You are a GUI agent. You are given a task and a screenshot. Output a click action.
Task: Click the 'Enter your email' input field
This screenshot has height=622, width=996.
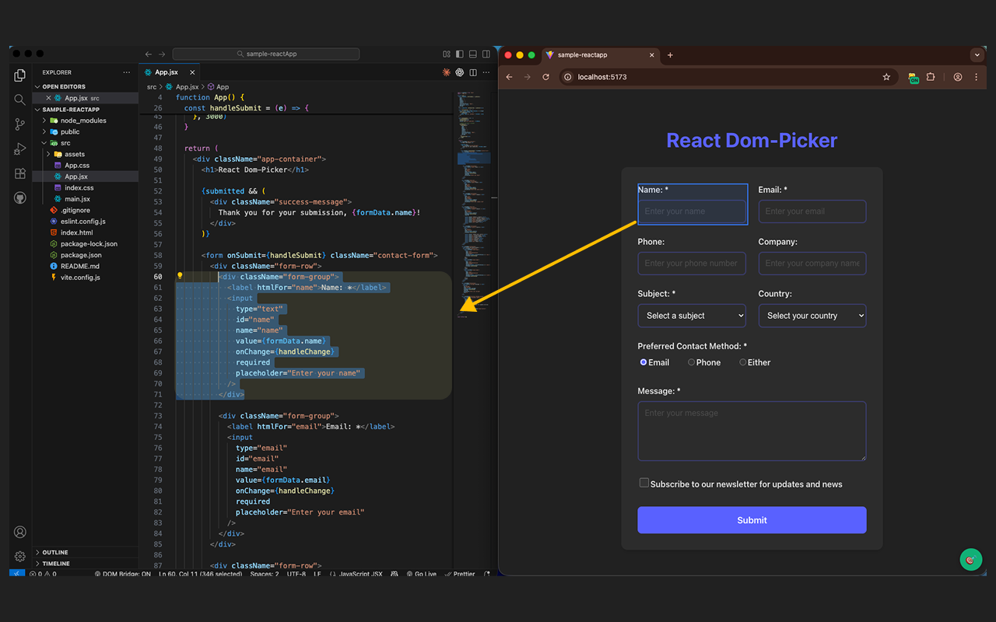pos(812,211)
